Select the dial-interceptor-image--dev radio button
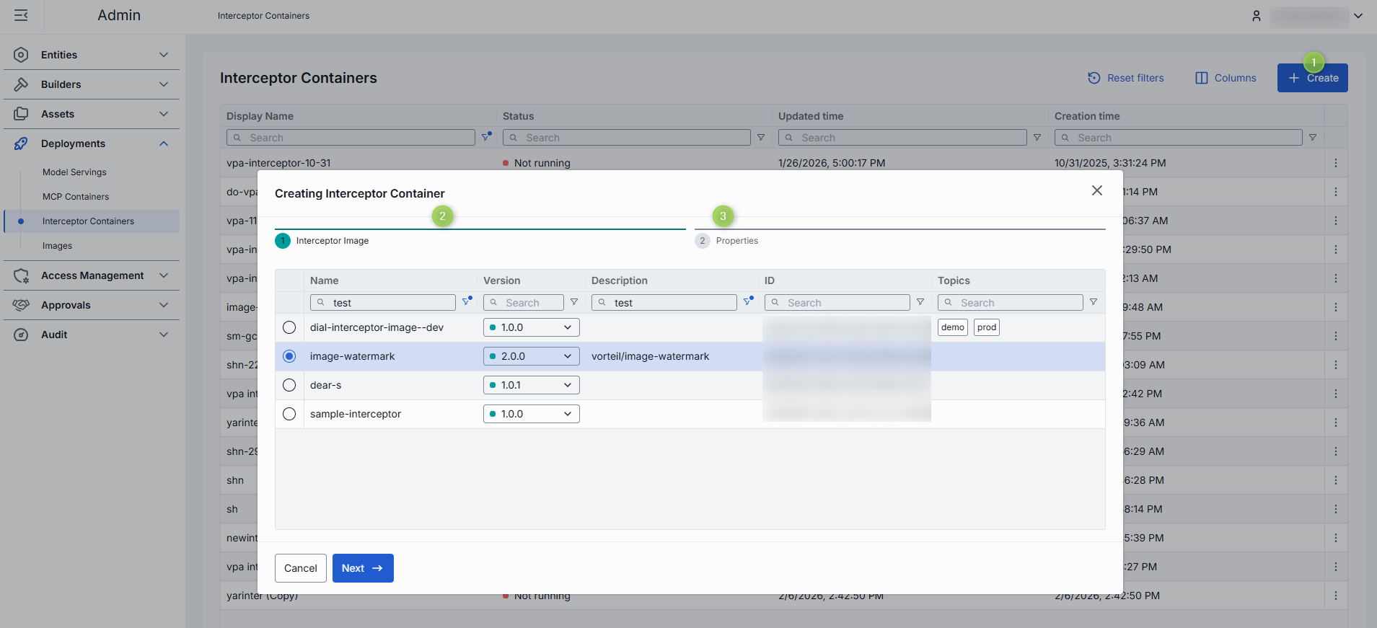 click(x=289, y=327)
